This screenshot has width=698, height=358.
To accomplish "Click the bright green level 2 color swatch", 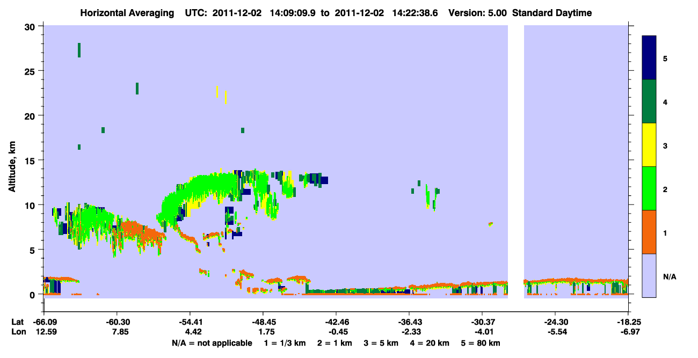I will 649,188.
